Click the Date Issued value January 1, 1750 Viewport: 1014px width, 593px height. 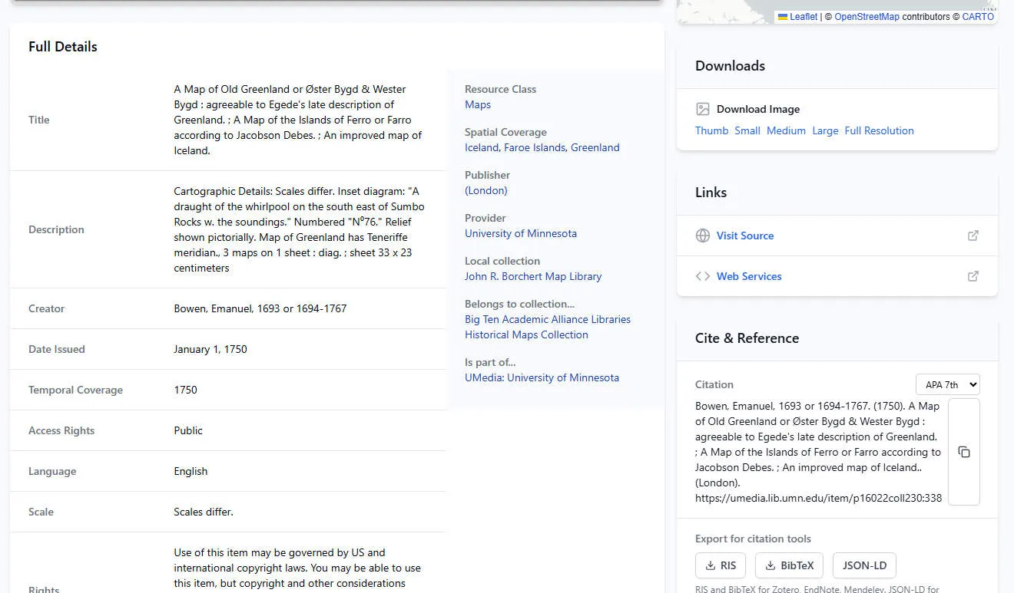pos(210,349)
